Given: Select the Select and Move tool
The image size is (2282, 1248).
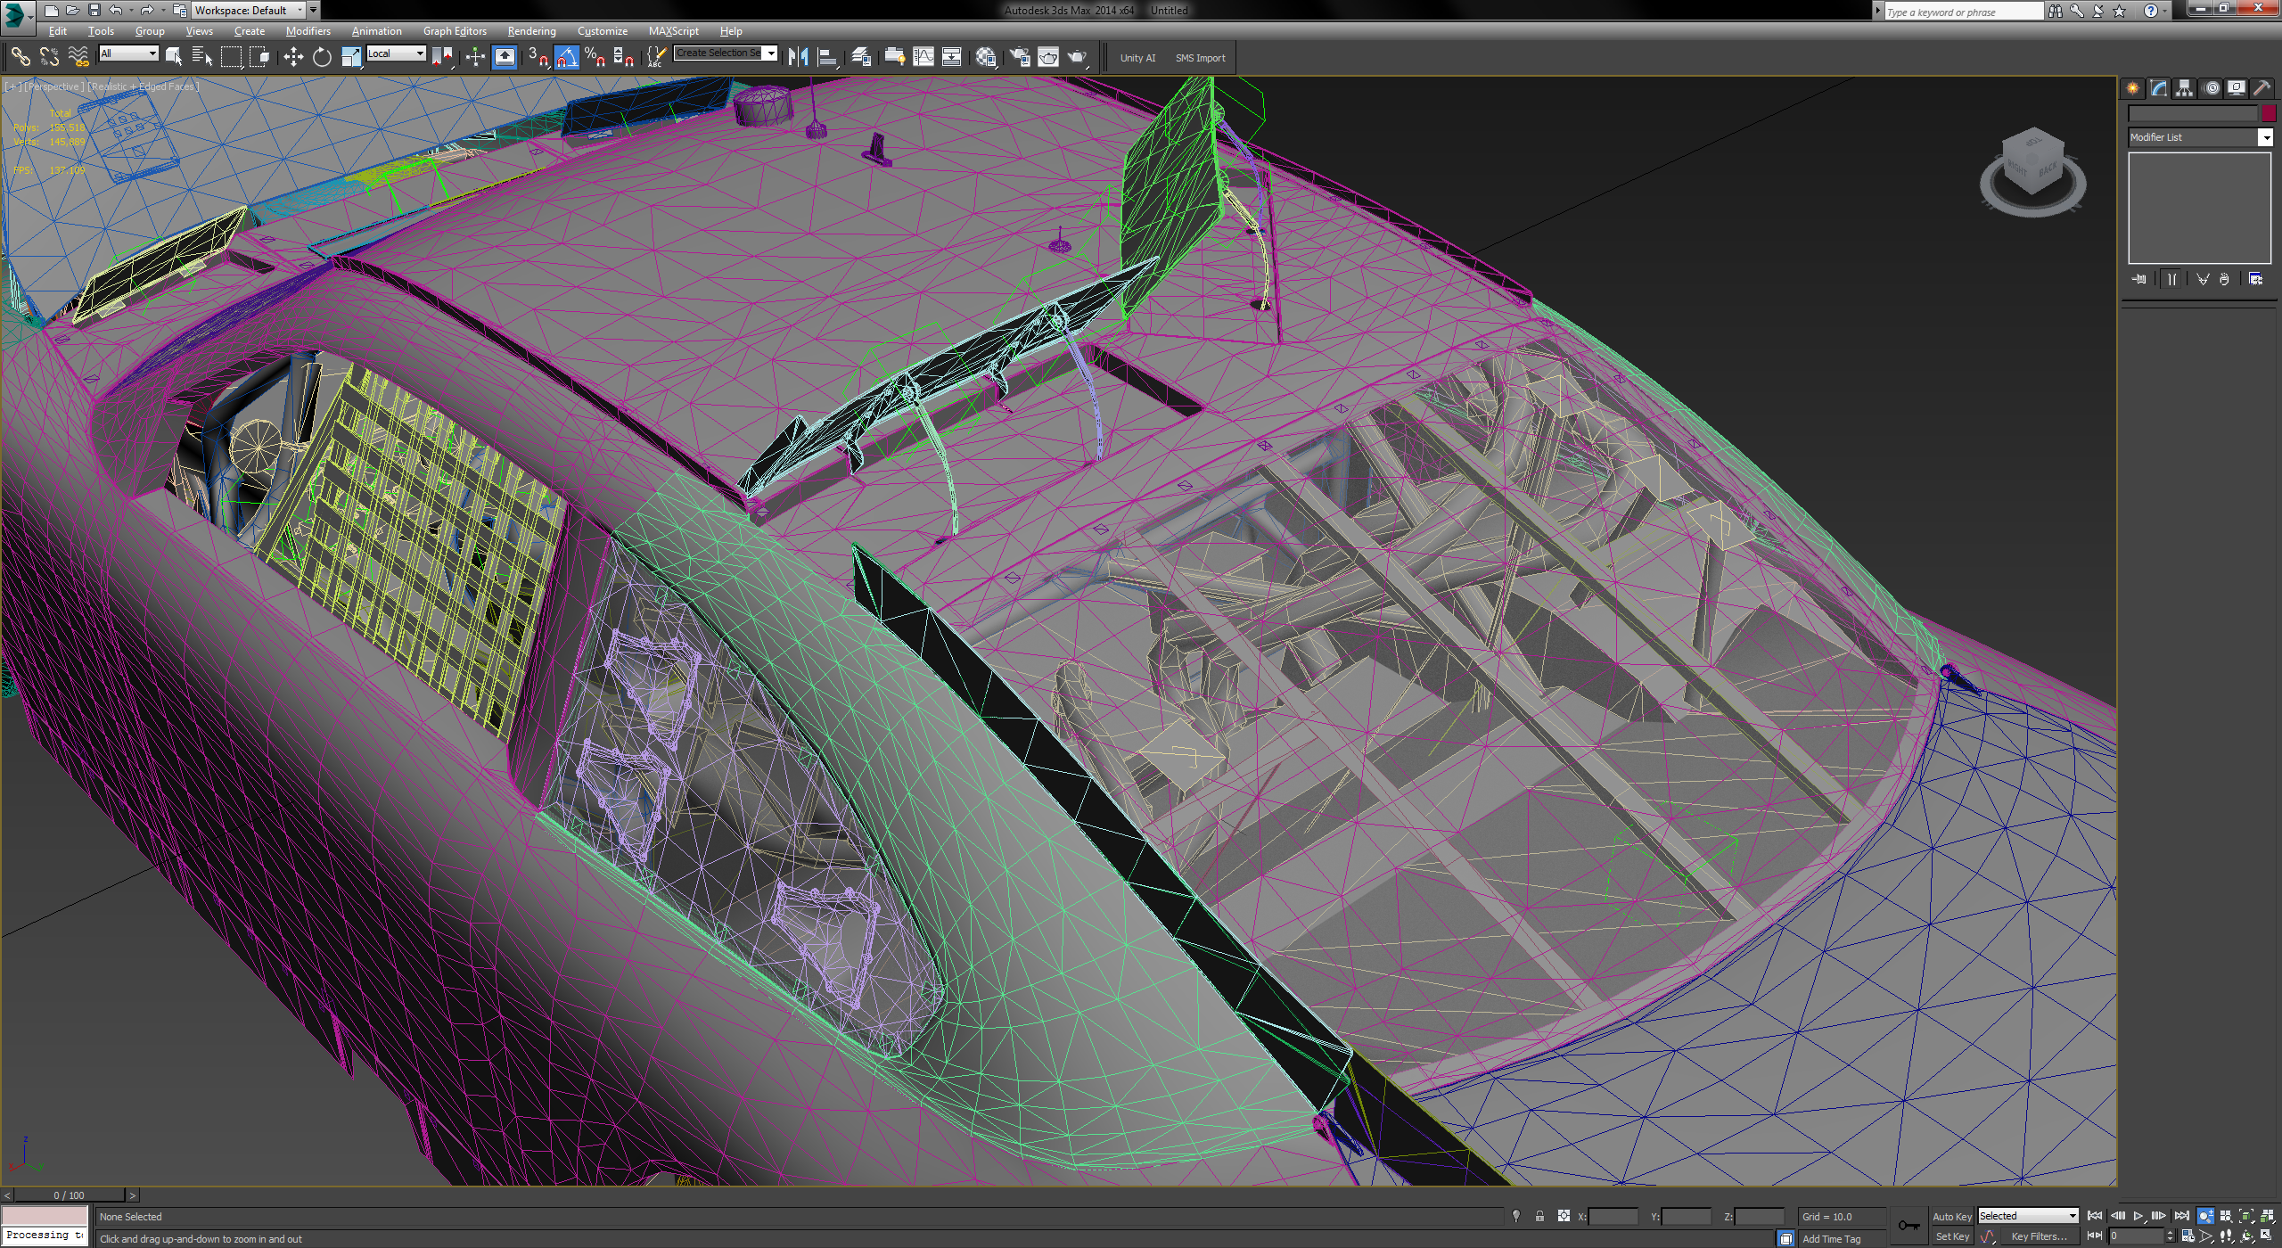Looking at the screenshot, I should [293, 56].
